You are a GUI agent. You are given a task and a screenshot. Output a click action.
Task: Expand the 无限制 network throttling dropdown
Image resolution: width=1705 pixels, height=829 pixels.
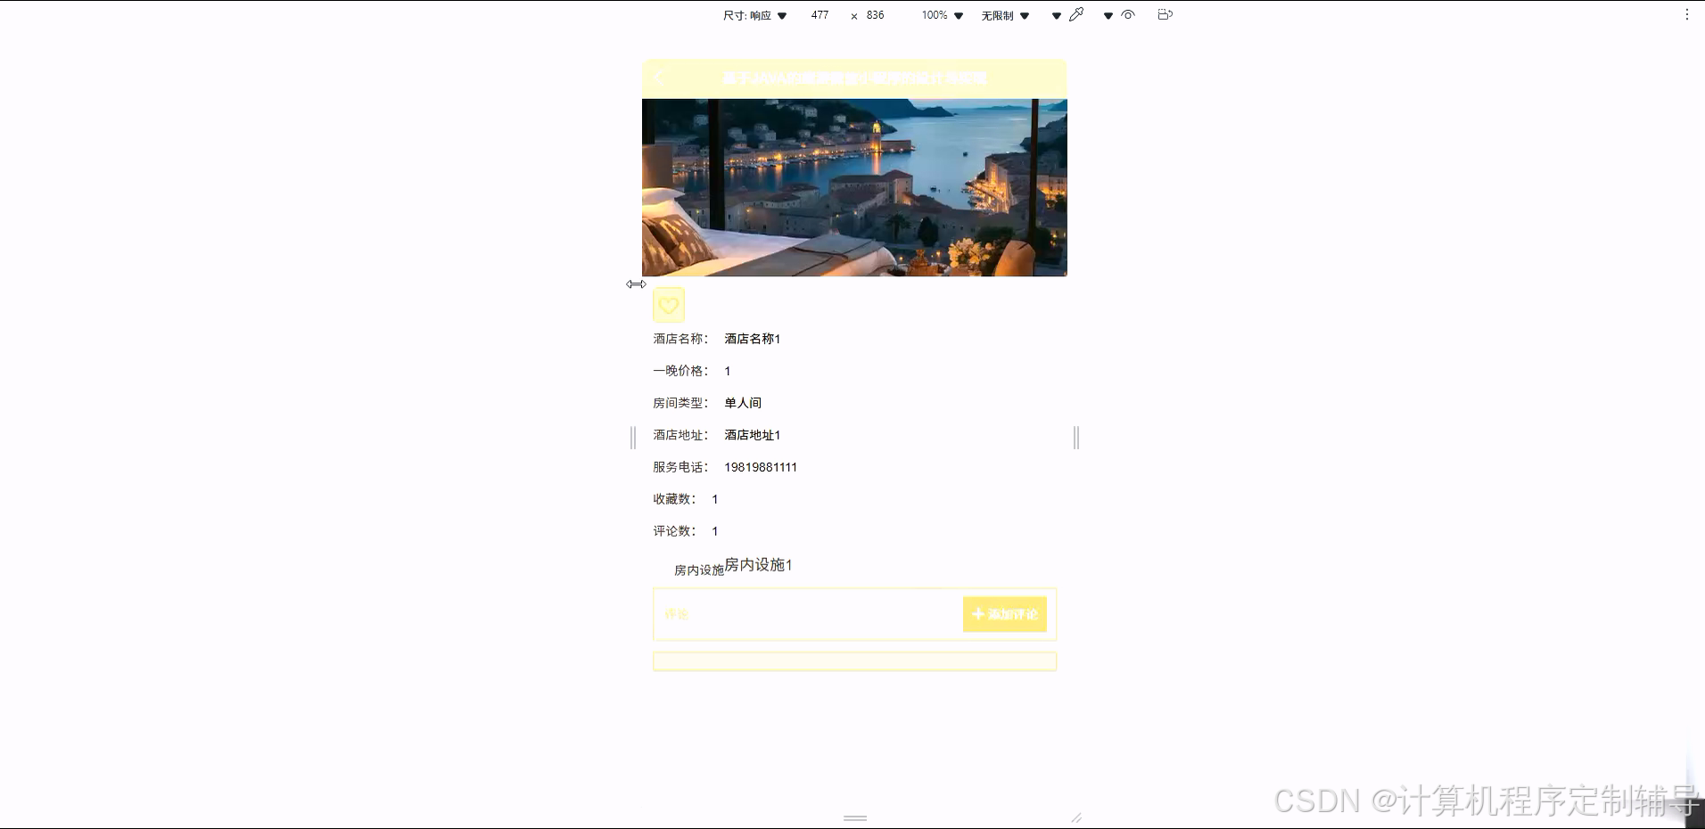pyautogui.click(x=1024, y=15)
